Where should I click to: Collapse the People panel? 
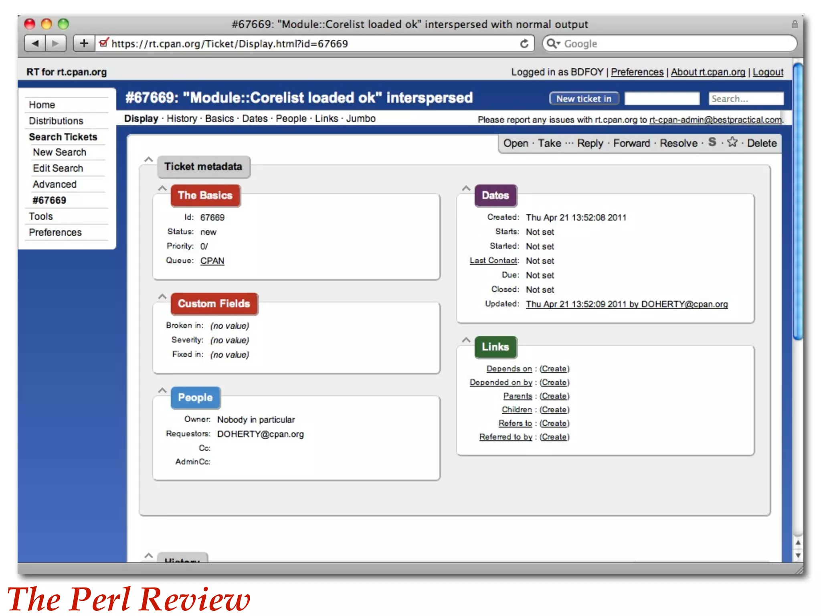(162, 390)
